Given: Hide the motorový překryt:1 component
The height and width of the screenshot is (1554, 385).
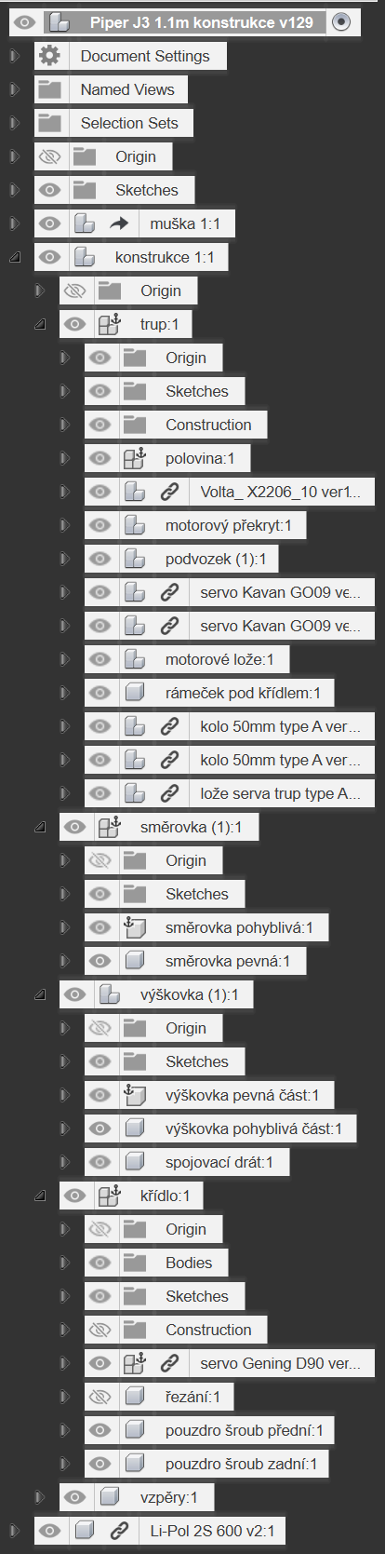Looking at the screenshot, I should pyautogui.click(x=100, y=525).
